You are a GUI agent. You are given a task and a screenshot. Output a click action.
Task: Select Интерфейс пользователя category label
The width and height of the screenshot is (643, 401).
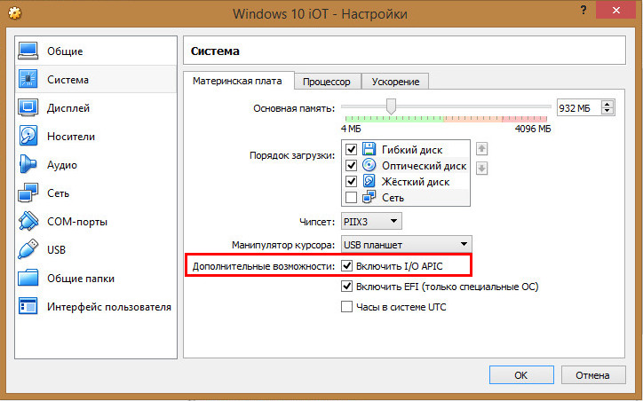108,307
